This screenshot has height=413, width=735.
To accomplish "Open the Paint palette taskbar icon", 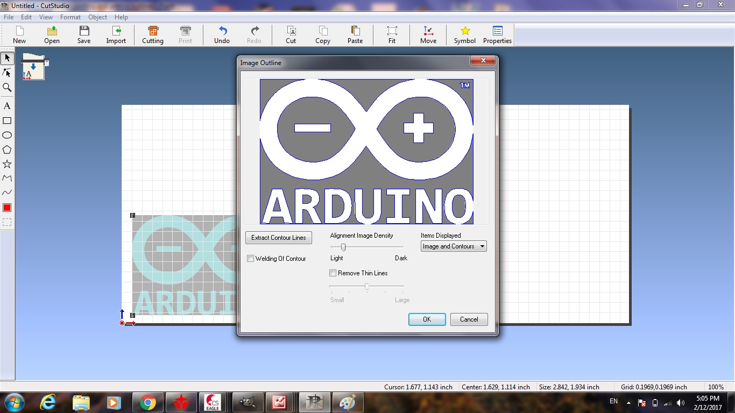I will (x=348, y=402).
